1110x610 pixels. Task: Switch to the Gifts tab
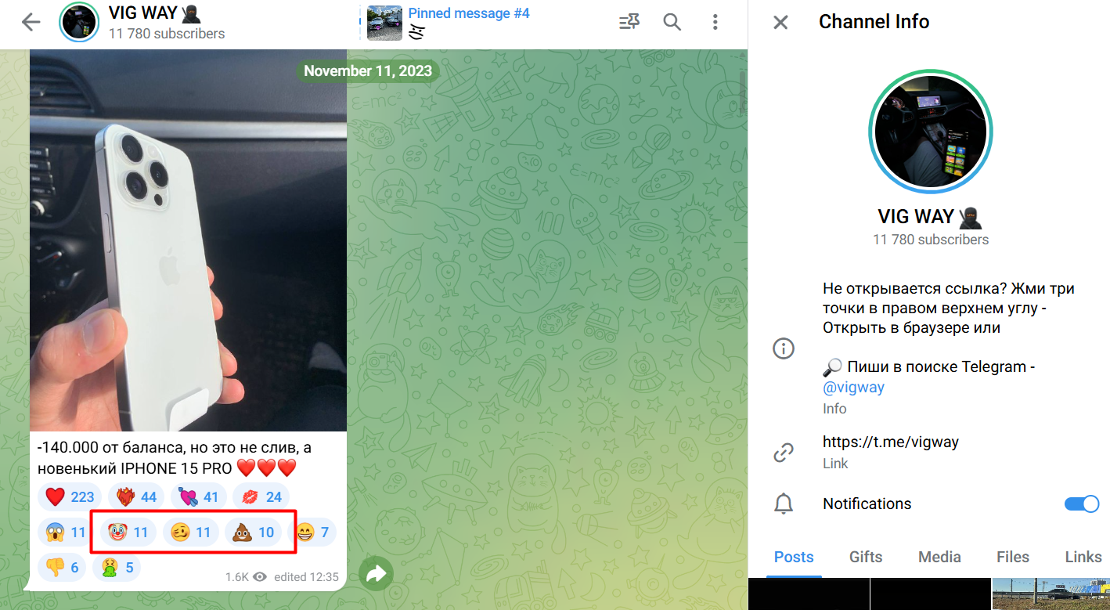pyautogui.click(x=866, y=557)
